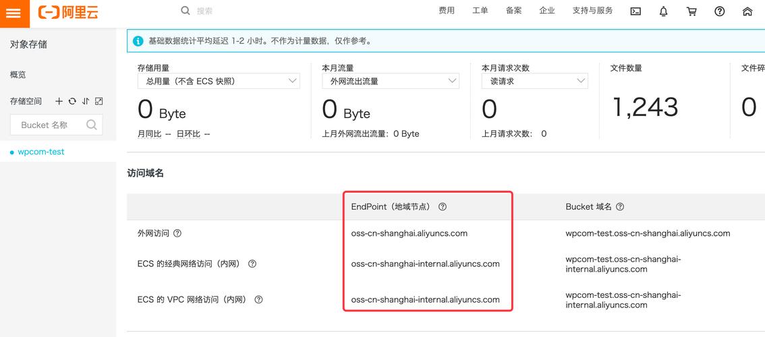Open the help question mark icon

click(720, 11)
